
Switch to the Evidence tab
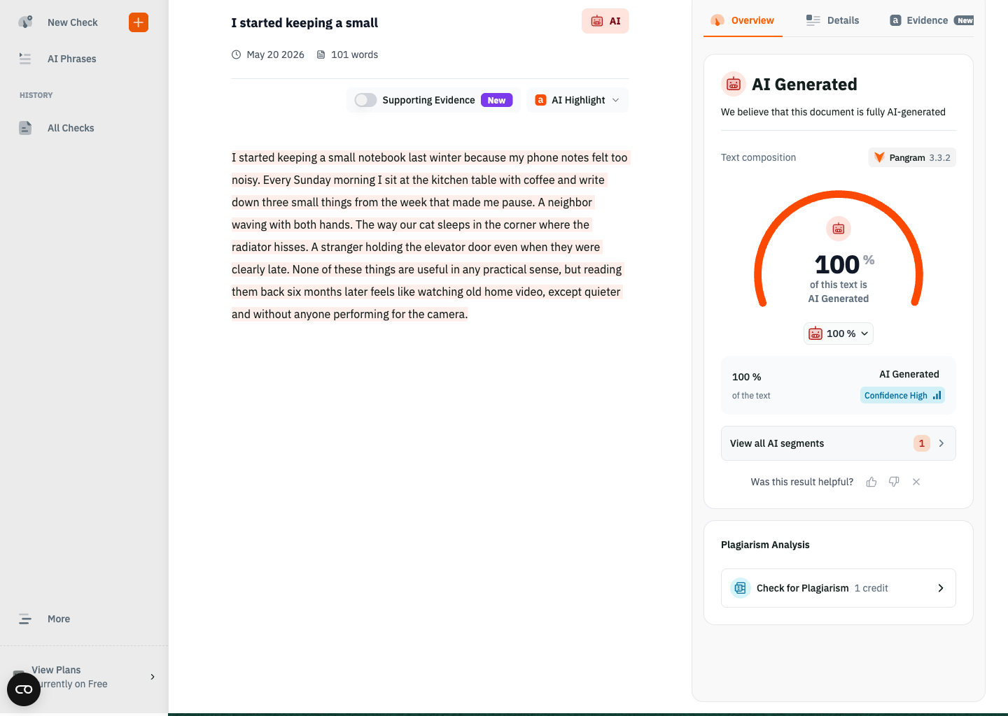coord(932,20)
